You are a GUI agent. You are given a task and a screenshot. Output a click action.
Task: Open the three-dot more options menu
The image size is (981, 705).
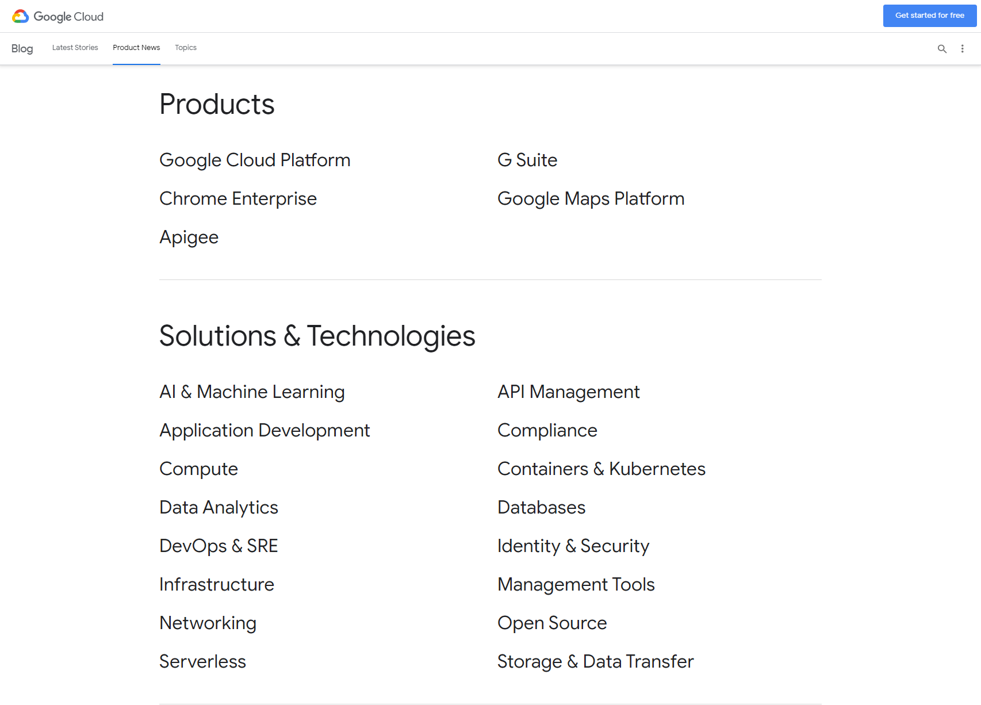point(962,49)
